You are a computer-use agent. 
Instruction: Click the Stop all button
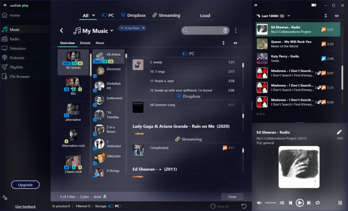(x=219, y=206)
